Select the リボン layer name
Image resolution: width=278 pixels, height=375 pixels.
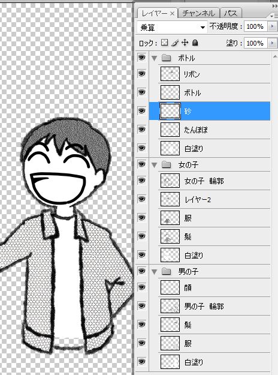[192, 74]
